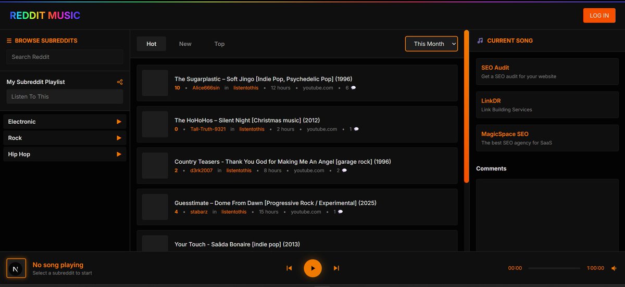Click the comment bubble icon on Country Teasers post
This screenshot has height=287, width=625.
pos(344,171)
